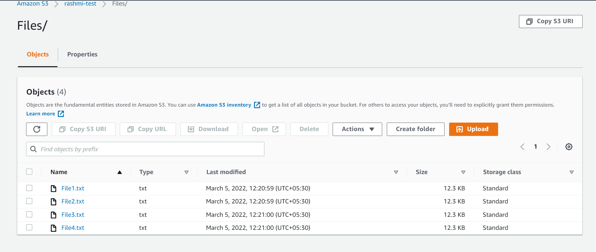Viewport: 596px width, 252px height.
Task: Navigate to rashmi-test bucket breadcrumb
Action: tap(80, 4)
